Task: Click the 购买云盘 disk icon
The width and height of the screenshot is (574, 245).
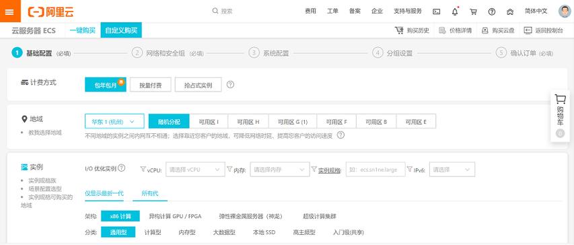Action: [x=485, y=30]
